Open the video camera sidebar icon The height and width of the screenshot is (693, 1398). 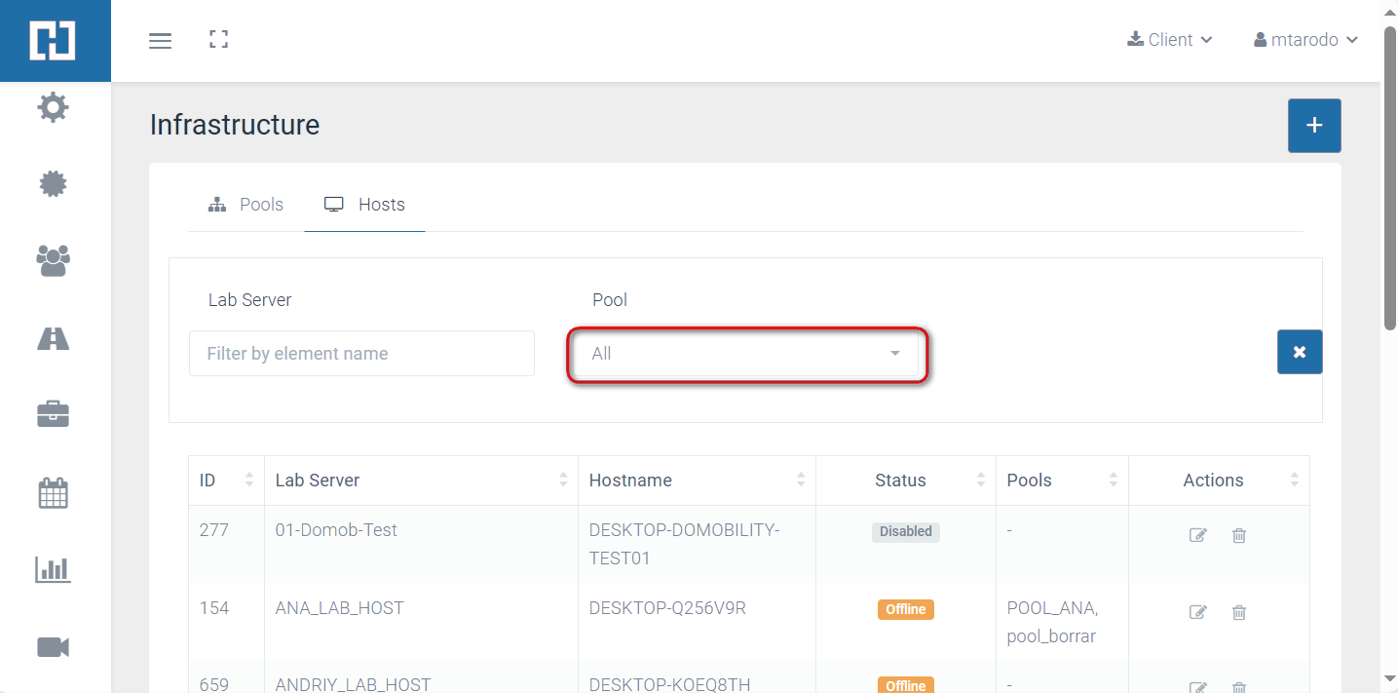coord(54,647)
